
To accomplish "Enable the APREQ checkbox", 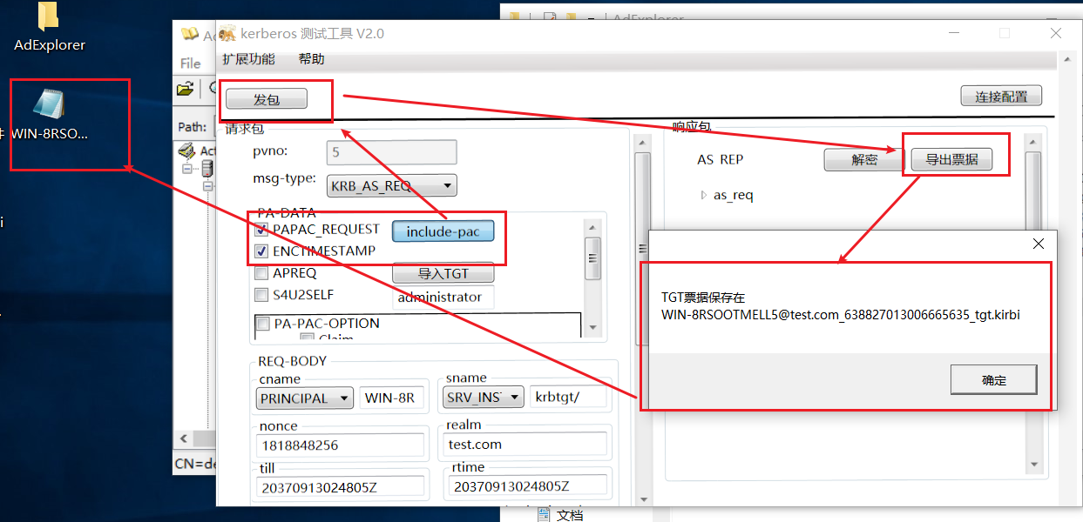I will pyautogui.click(x=261, y=273).
